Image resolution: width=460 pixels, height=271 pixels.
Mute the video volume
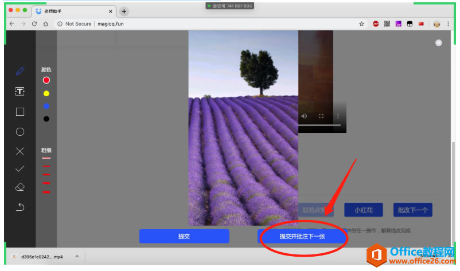coord(304,116)
